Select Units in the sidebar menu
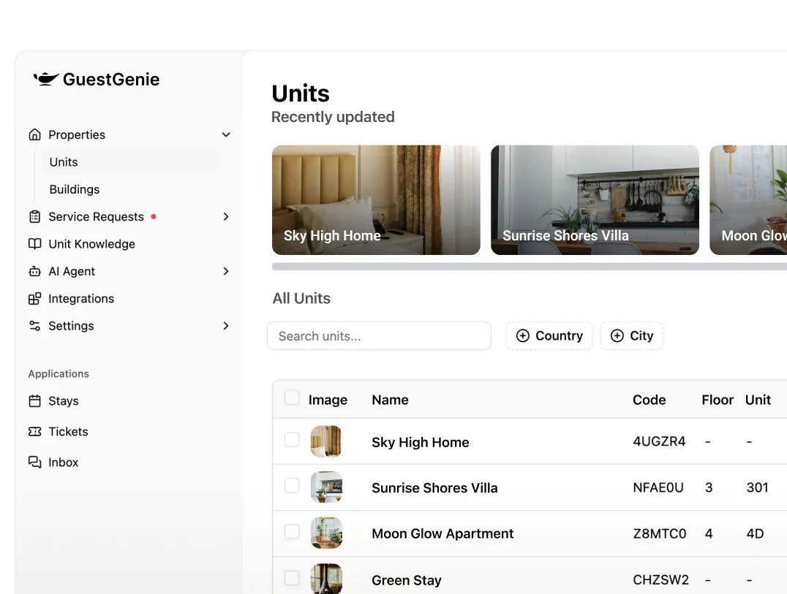The height and width of the screenshot is (594, 787). (x=64, y=162)
